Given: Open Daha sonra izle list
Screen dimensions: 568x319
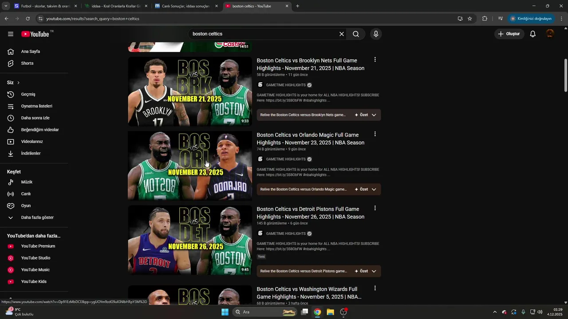Looking at the screenshot, I should point(35,118).
